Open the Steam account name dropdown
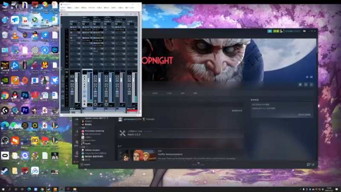 292,31
